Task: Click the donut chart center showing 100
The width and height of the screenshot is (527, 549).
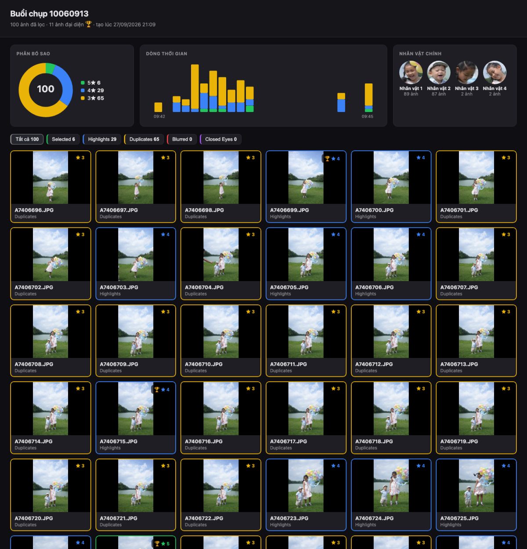Action: tap(46, 89)
